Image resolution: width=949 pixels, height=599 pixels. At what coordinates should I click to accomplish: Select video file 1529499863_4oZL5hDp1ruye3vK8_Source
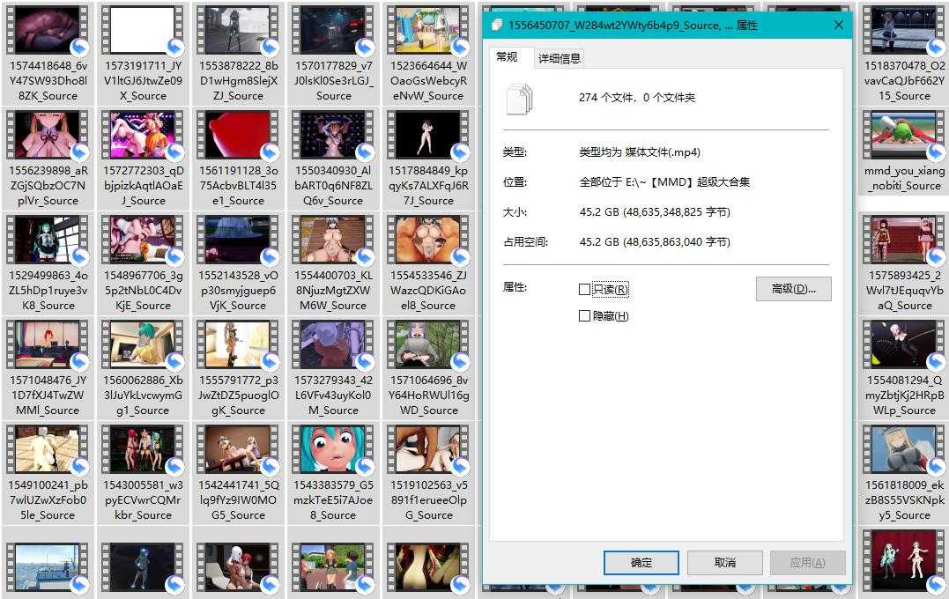48,263
